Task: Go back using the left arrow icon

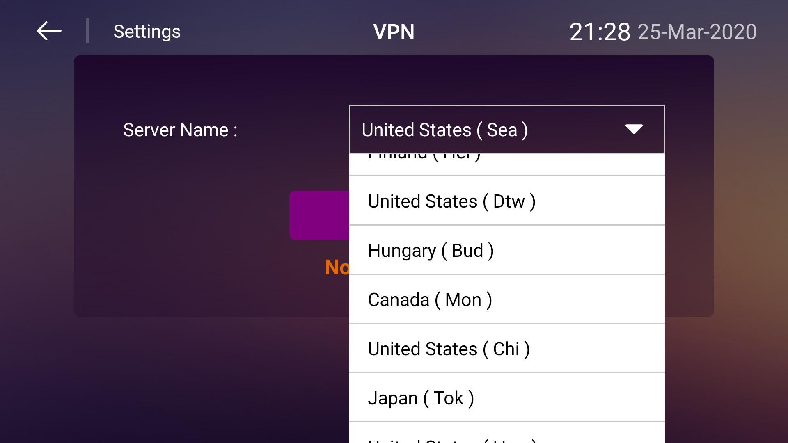Action: (49, 31)
